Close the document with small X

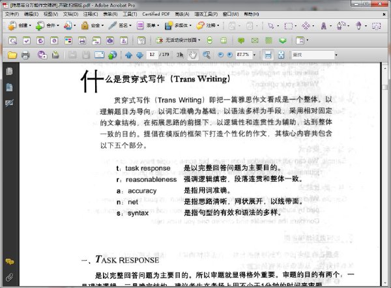point(384,14)
